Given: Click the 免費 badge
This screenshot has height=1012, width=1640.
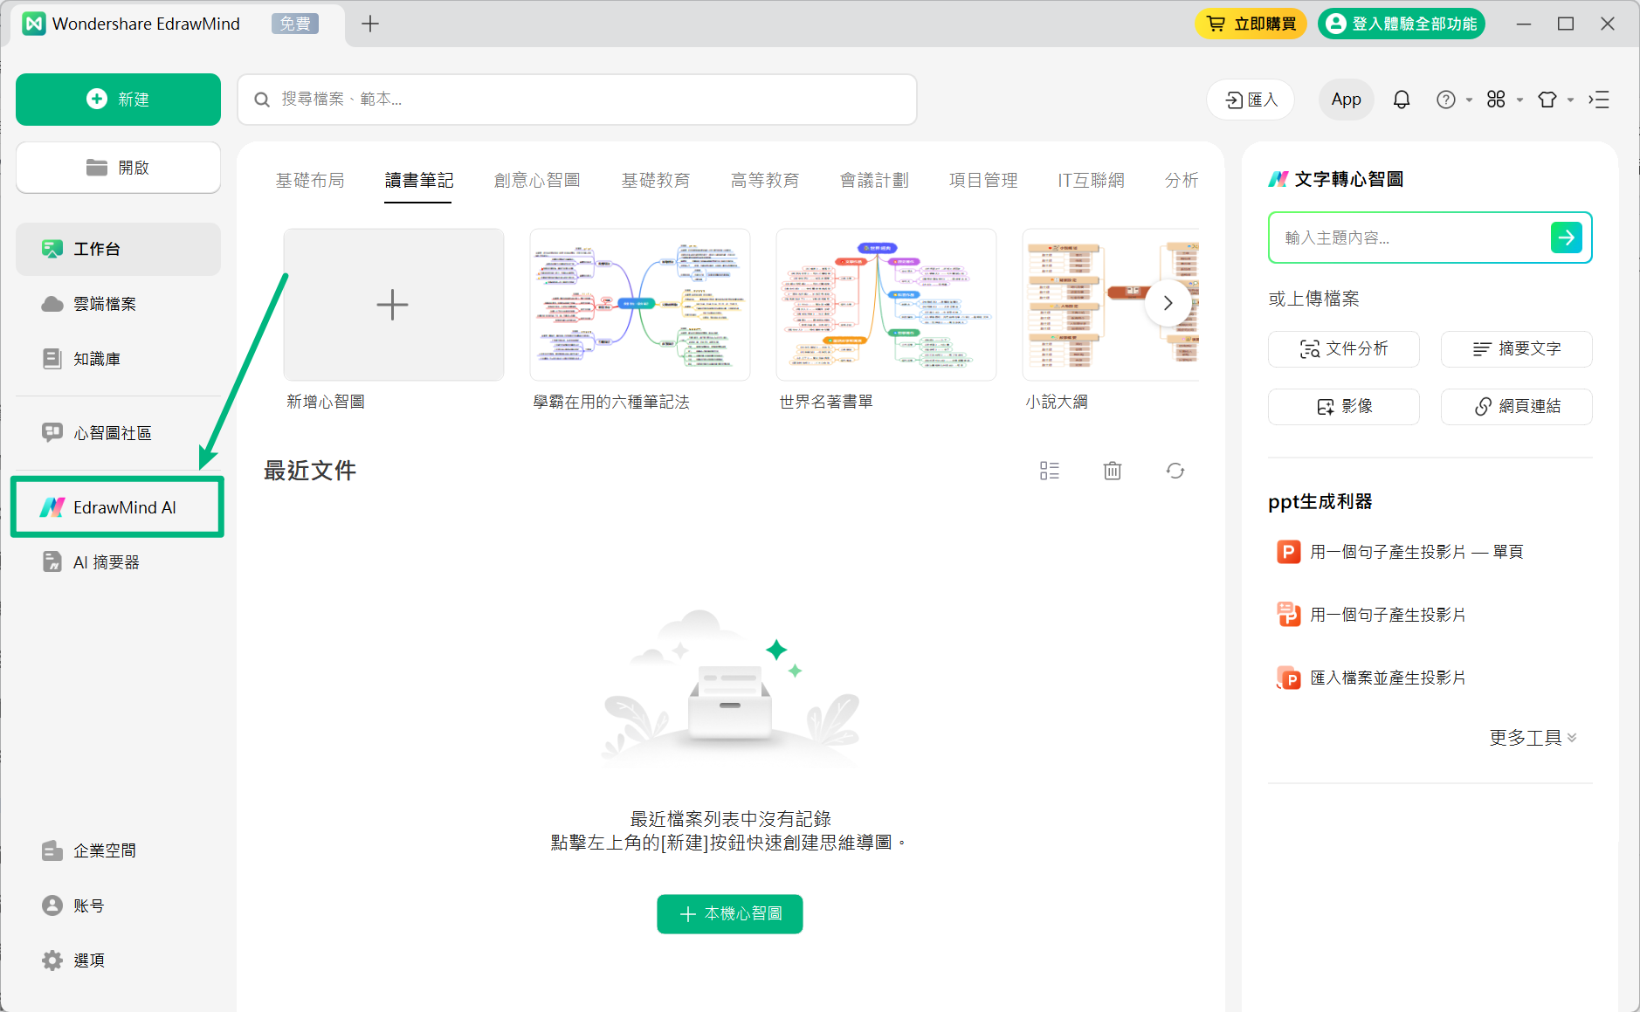Looking at the screenshot, I should click(x=295, y=24).
